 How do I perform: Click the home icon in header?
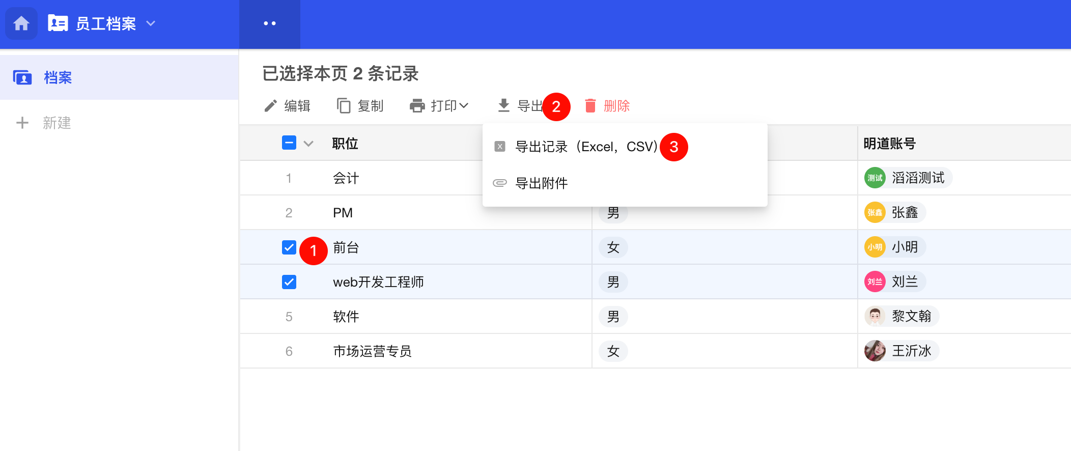(21, 23)
